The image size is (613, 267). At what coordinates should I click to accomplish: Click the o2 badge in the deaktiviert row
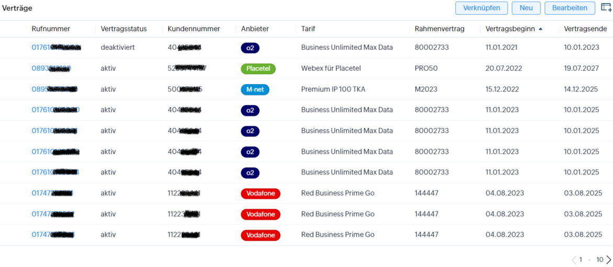tap(250, 48)
